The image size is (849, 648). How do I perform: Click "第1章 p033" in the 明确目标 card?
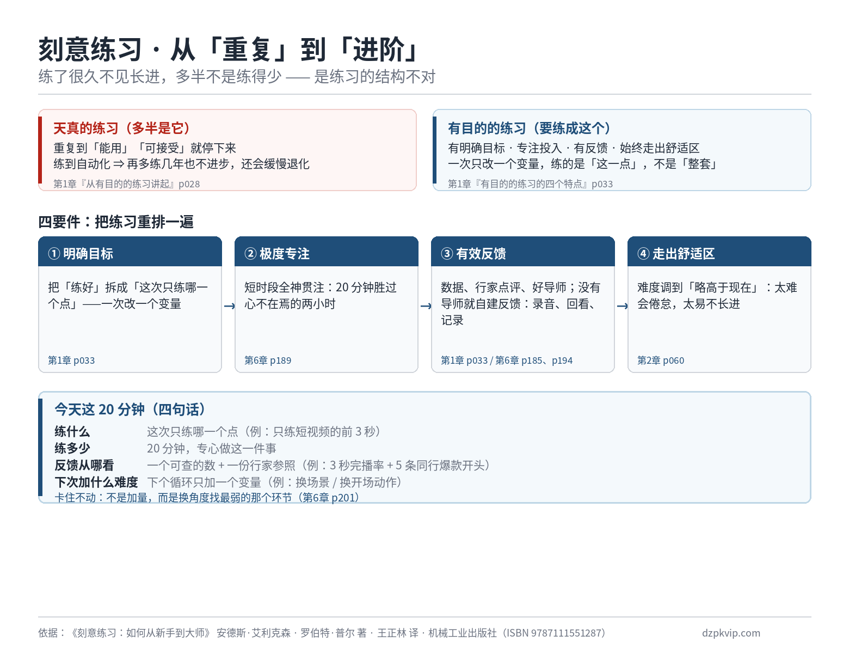[71, 360]
